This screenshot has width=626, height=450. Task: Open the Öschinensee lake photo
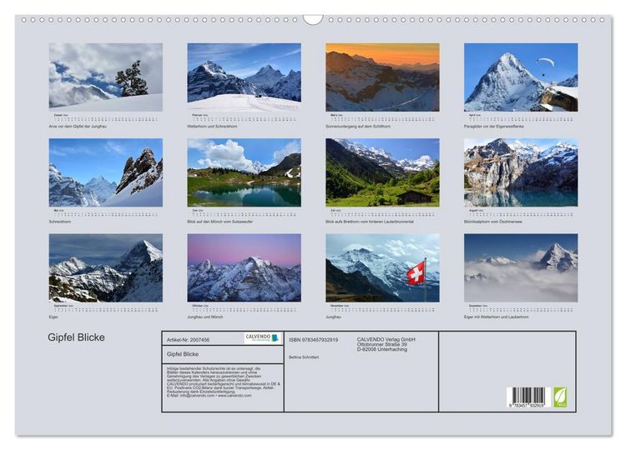[x=521, y=172]
